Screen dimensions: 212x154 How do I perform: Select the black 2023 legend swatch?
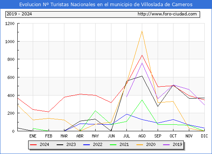60,145
